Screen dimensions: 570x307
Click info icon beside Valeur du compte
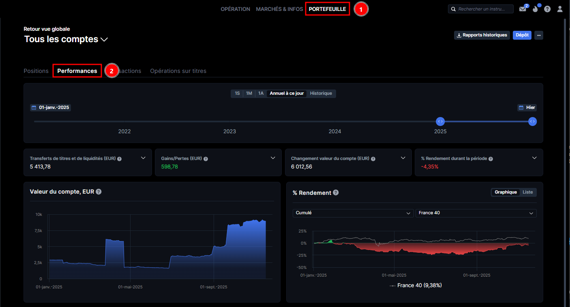pos(99,192)
